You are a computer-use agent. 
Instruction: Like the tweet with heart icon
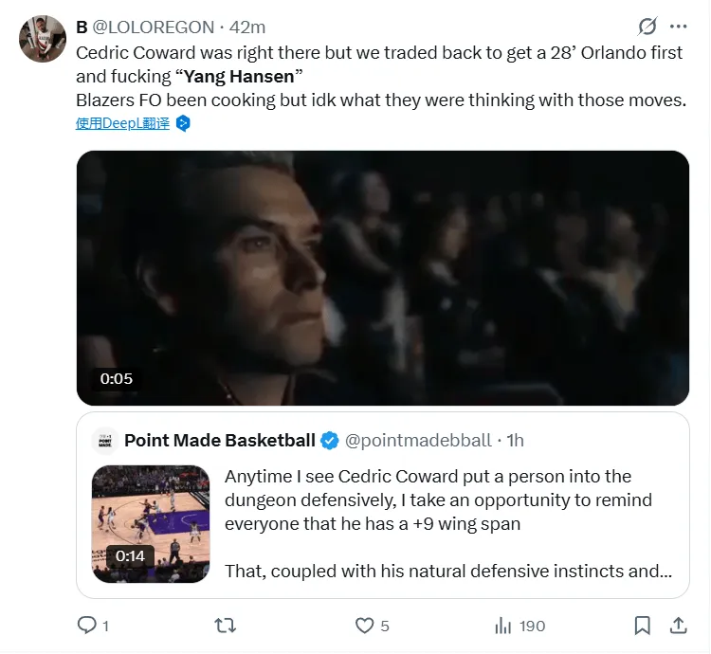[x=364, y=626]
